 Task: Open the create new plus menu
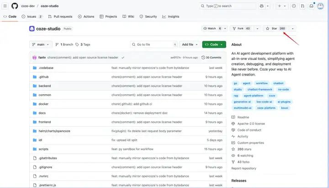[282, 6]
